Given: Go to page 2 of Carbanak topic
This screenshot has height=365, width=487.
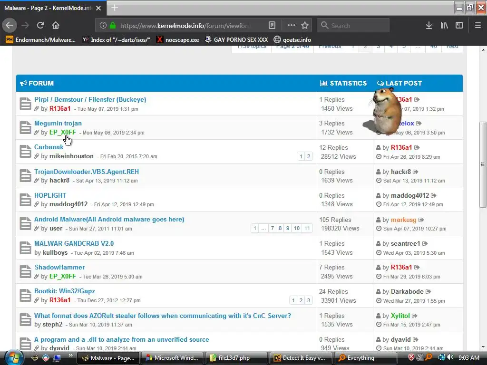Looking at the screenshot, I should [x=308, y=156].
